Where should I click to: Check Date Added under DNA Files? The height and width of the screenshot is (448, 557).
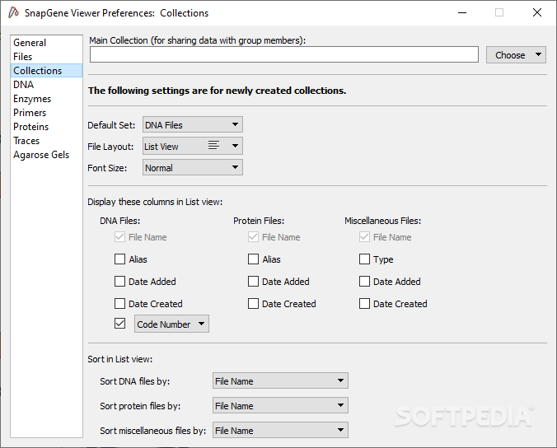click(x=119, y=282)
